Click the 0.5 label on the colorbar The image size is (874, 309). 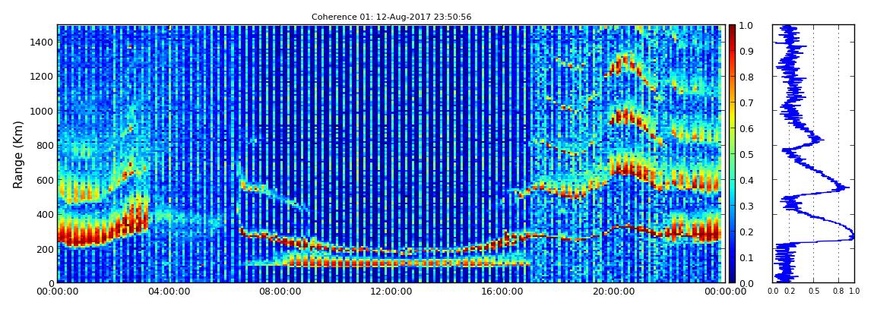coord(746,154)
